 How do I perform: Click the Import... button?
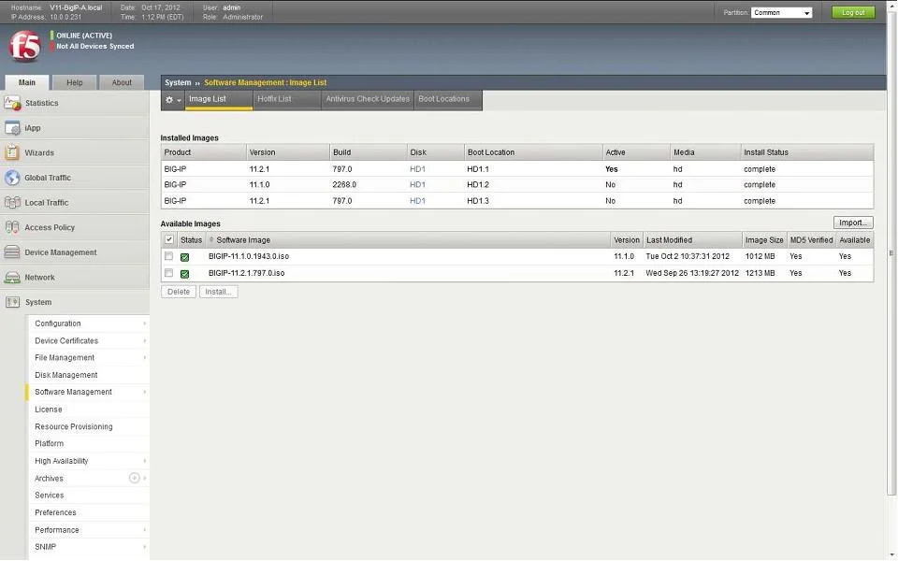click(x=853, y=223)
